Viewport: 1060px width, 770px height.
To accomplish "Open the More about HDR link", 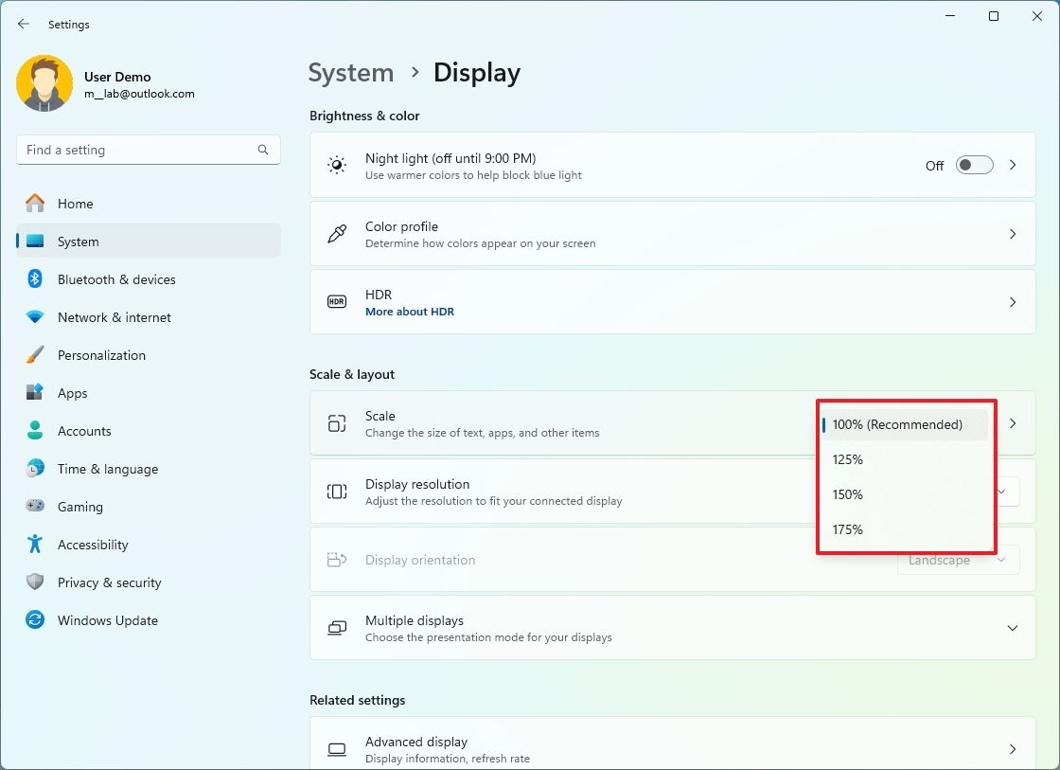I will coord(410,311).
